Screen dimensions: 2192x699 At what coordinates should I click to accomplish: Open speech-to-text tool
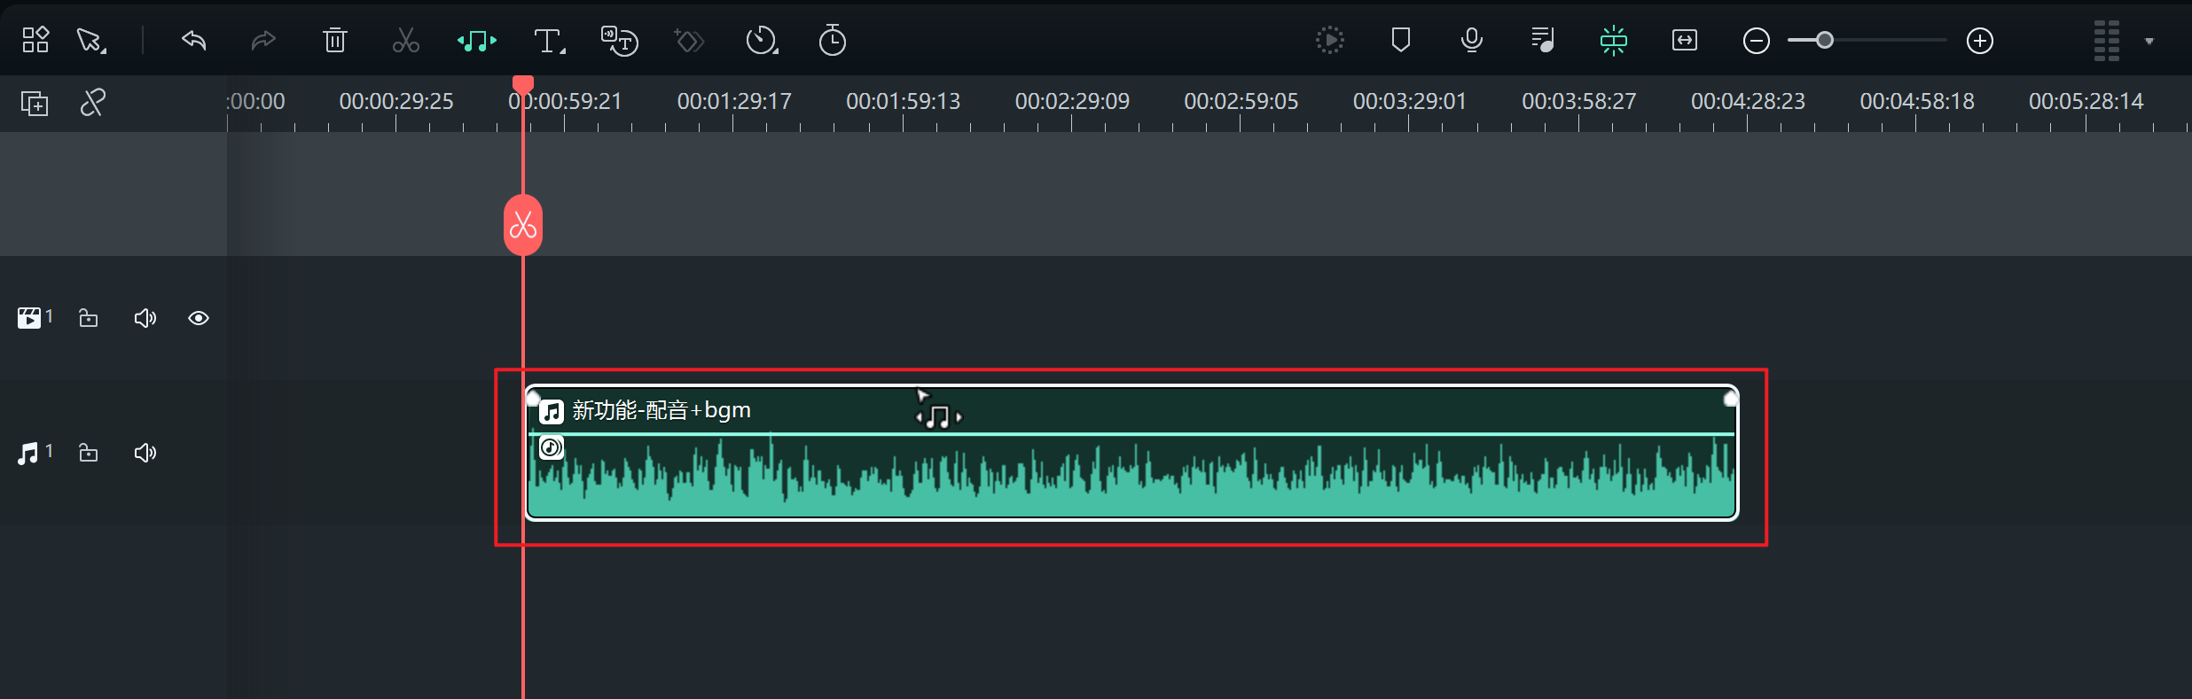click(x=619, y=41)
